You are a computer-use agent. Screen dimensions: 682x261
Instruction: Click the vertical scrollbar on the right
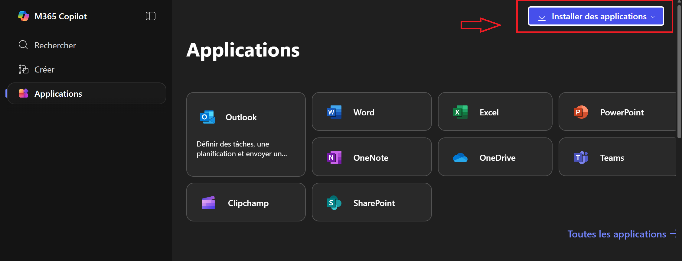tap(679, 72)
